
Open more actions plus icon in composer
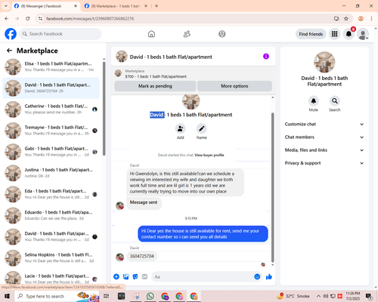tap(116, 277)
